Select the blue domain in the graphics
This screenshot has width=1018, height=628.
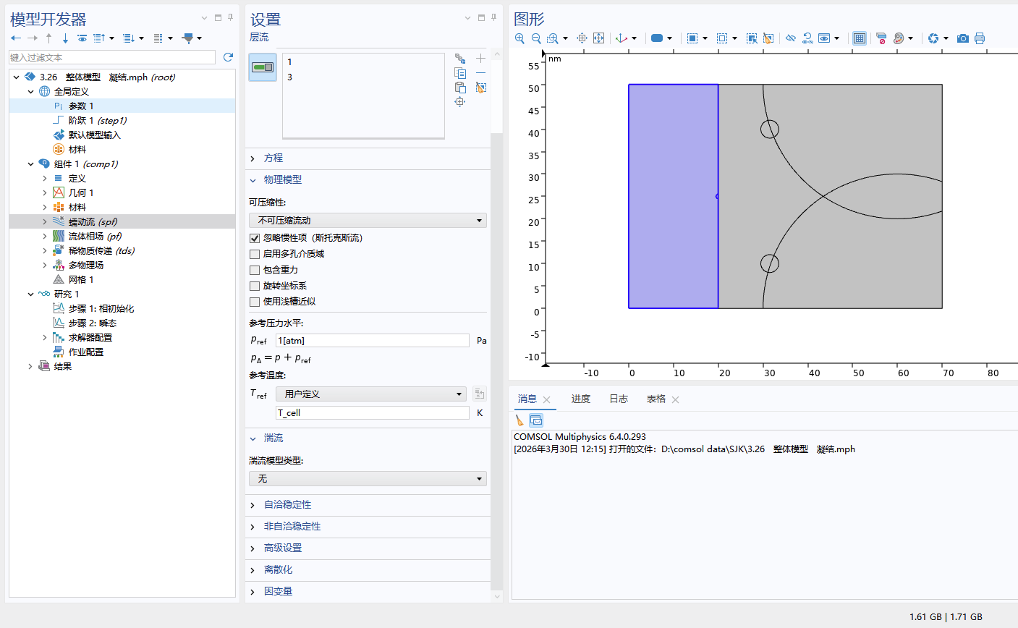tap(673, 196)
